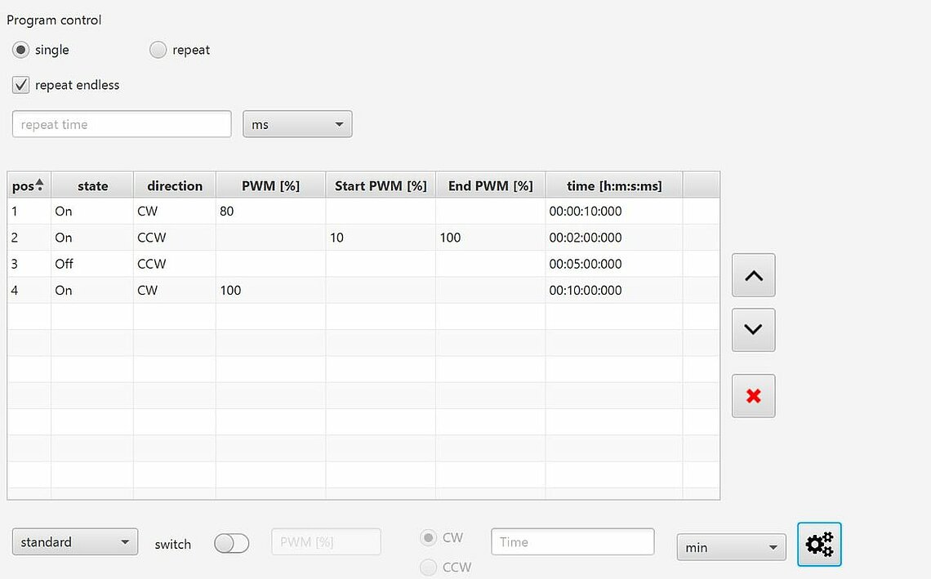Click the time [h:m:s:ms] column header
Viewport: 931px width, 579px height.
pos(613,185)
